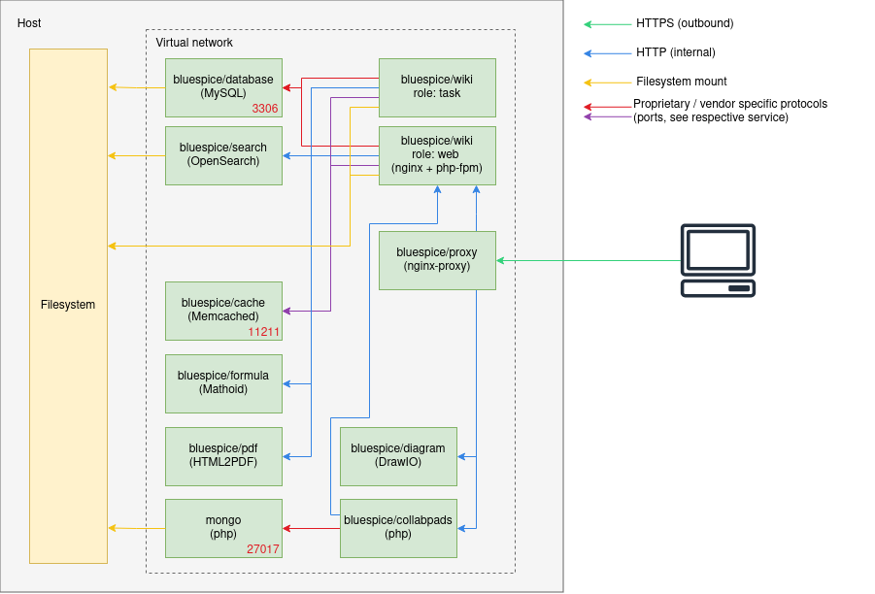The image size is (875, 594).
Task: Click the Host label
Action: [x=29, y=23]
